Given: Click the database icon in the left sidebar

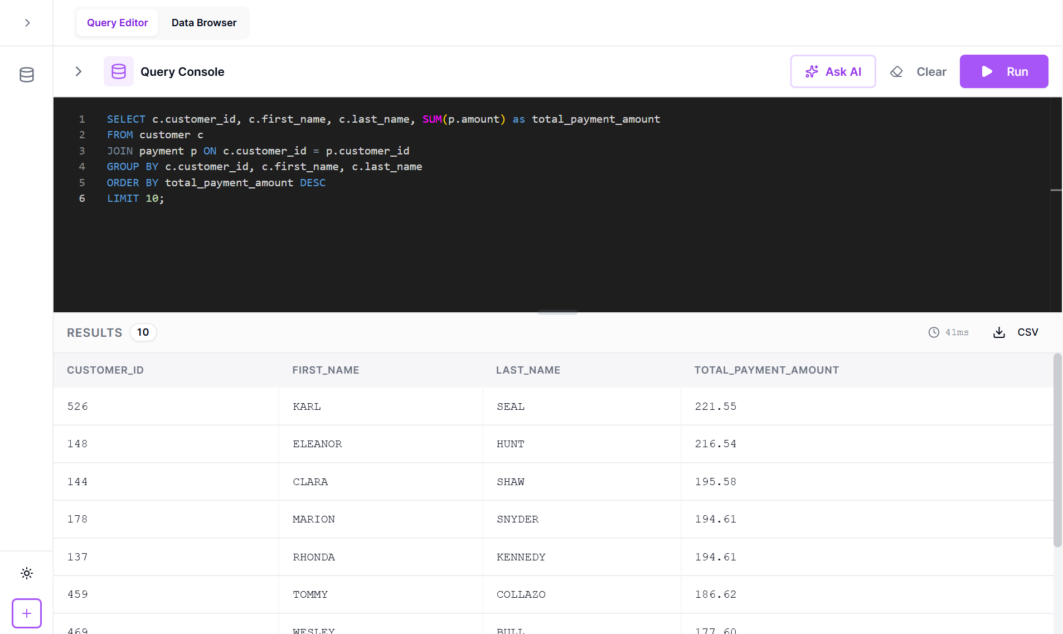Looking at the screenshot, I should 26,74.
